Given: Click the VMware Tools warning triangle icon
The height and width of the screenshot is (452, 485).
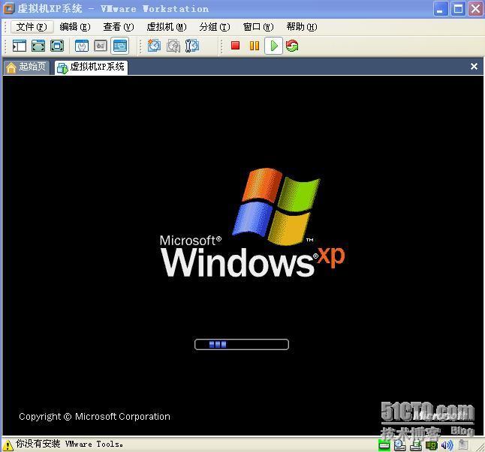Looking at the screenshot, I should (8, 445).
